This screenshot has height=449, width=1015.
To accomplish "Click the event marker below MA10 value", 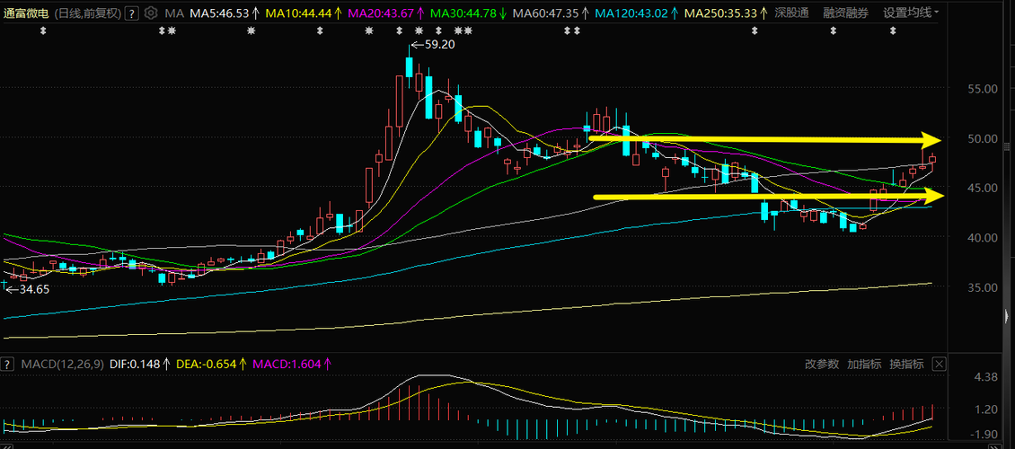I will (x=319, y=31).
